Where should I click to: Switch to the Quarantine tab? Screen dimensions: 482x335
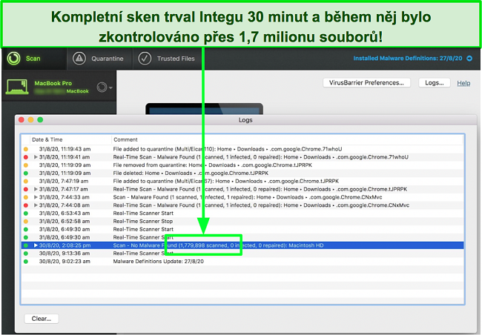tap(99, 59)
